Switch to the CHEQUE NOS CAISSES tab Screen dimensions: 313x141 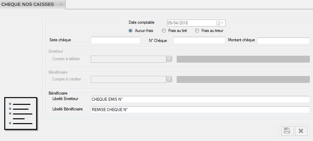[28, 4]
